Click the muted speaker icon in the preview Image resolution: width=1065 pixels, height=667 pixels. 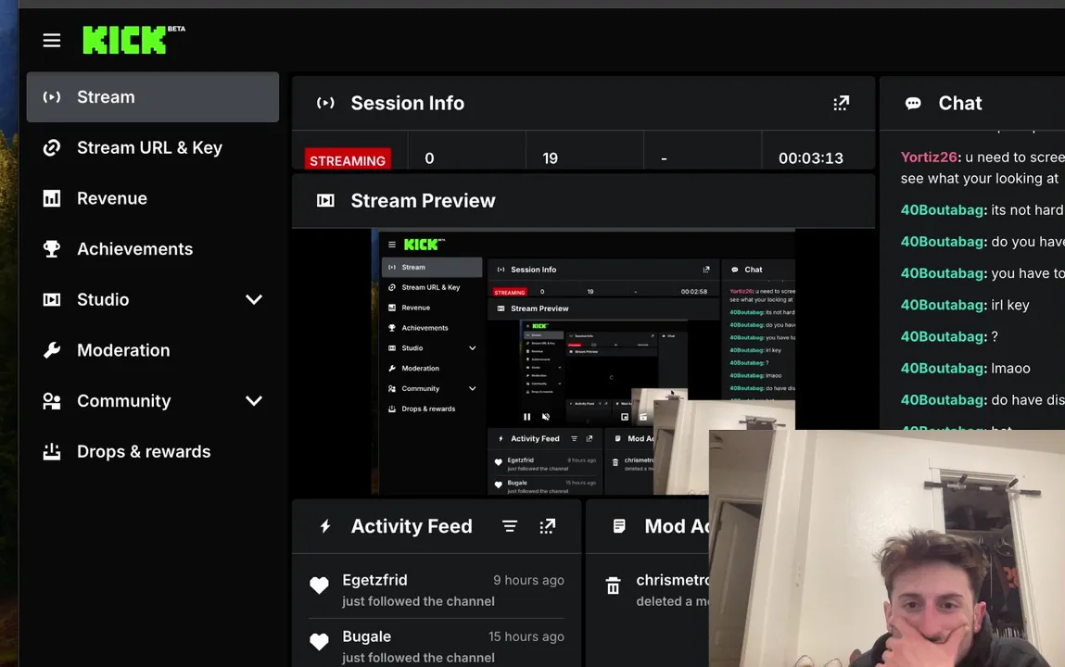545,417
